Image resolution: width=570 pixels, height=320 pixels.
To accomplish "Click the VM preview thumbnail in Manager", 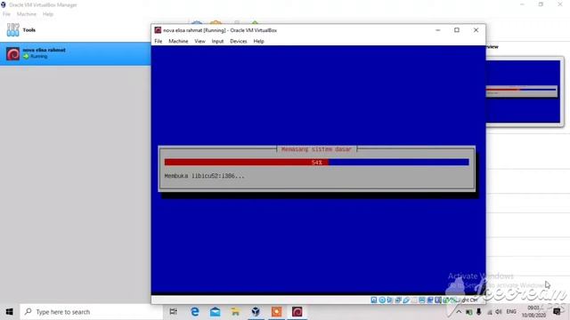I will (x=523, y=92).
